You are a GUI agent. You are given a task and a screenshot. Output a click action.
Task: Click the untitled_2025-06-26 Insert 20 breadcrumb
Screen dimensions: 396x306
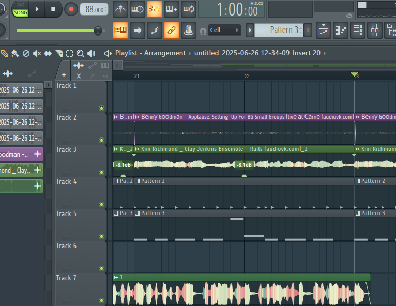(257, 53)
